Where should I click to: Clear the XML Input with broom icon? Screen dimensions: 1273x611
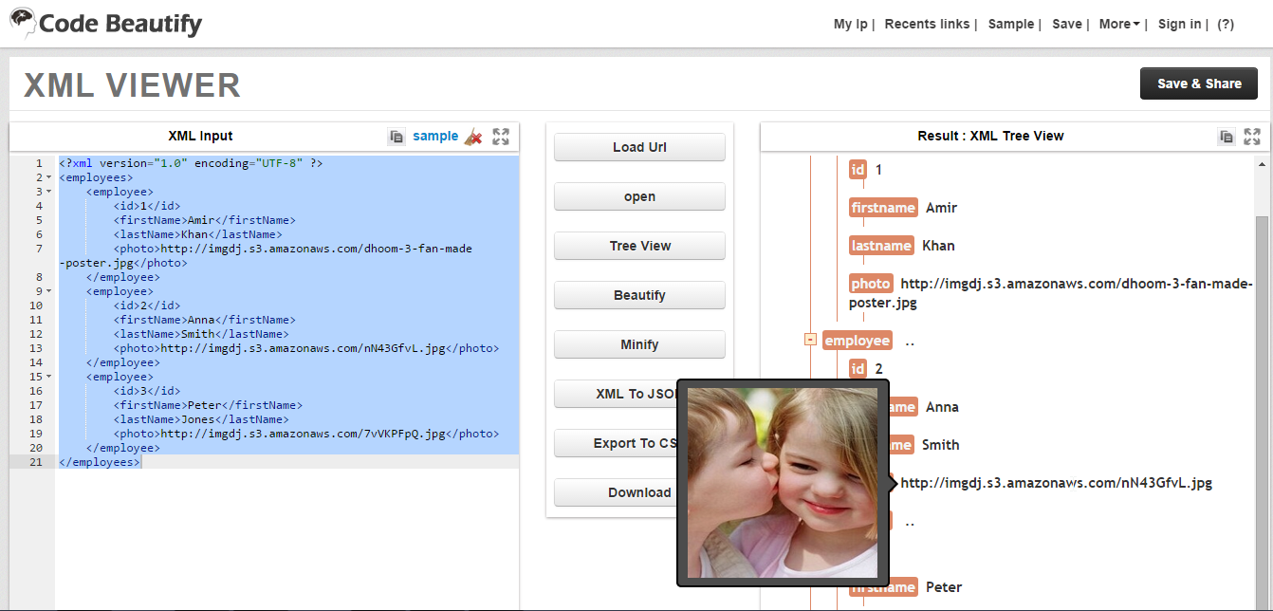[x=473, y=137]
